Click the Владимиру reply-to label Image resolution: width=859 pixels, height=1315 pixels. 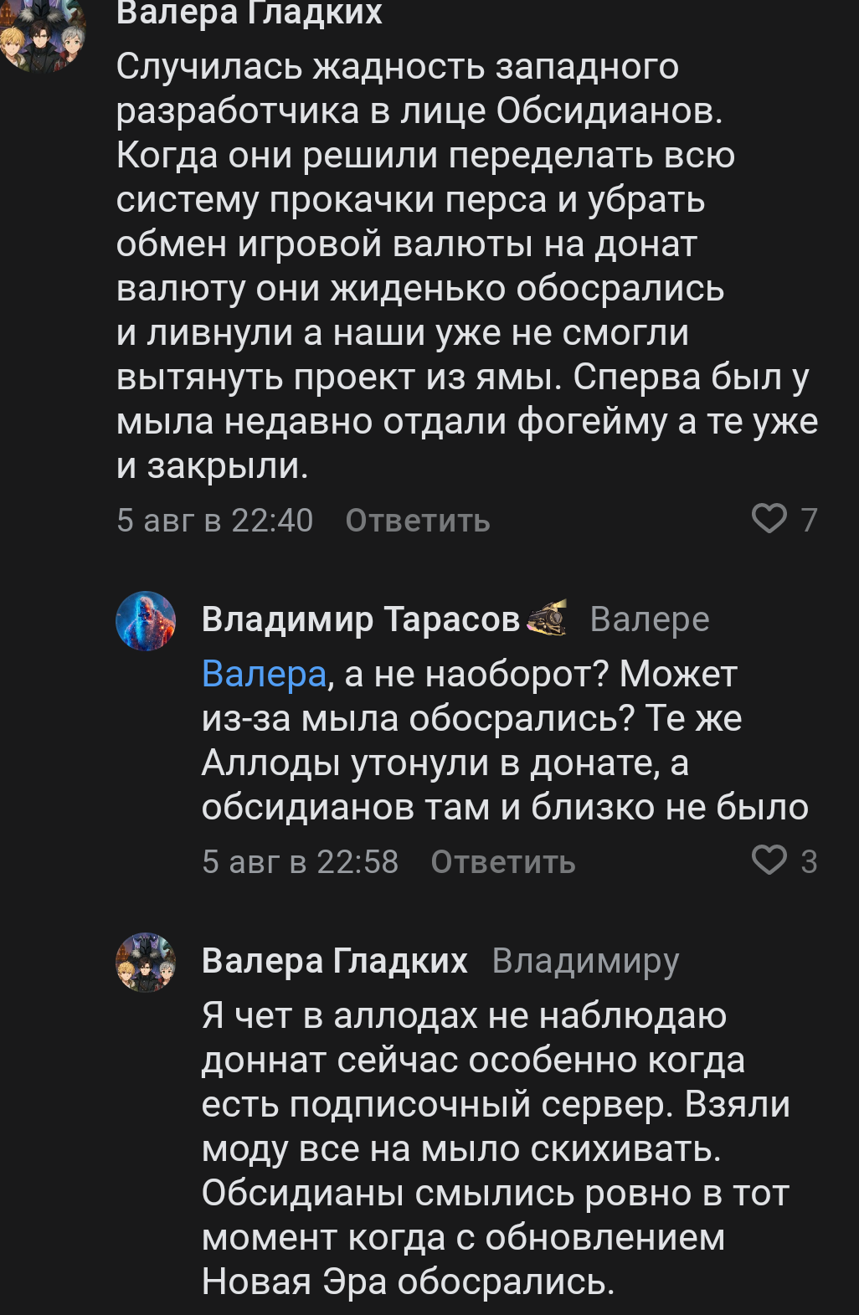(x=585, y=961)
